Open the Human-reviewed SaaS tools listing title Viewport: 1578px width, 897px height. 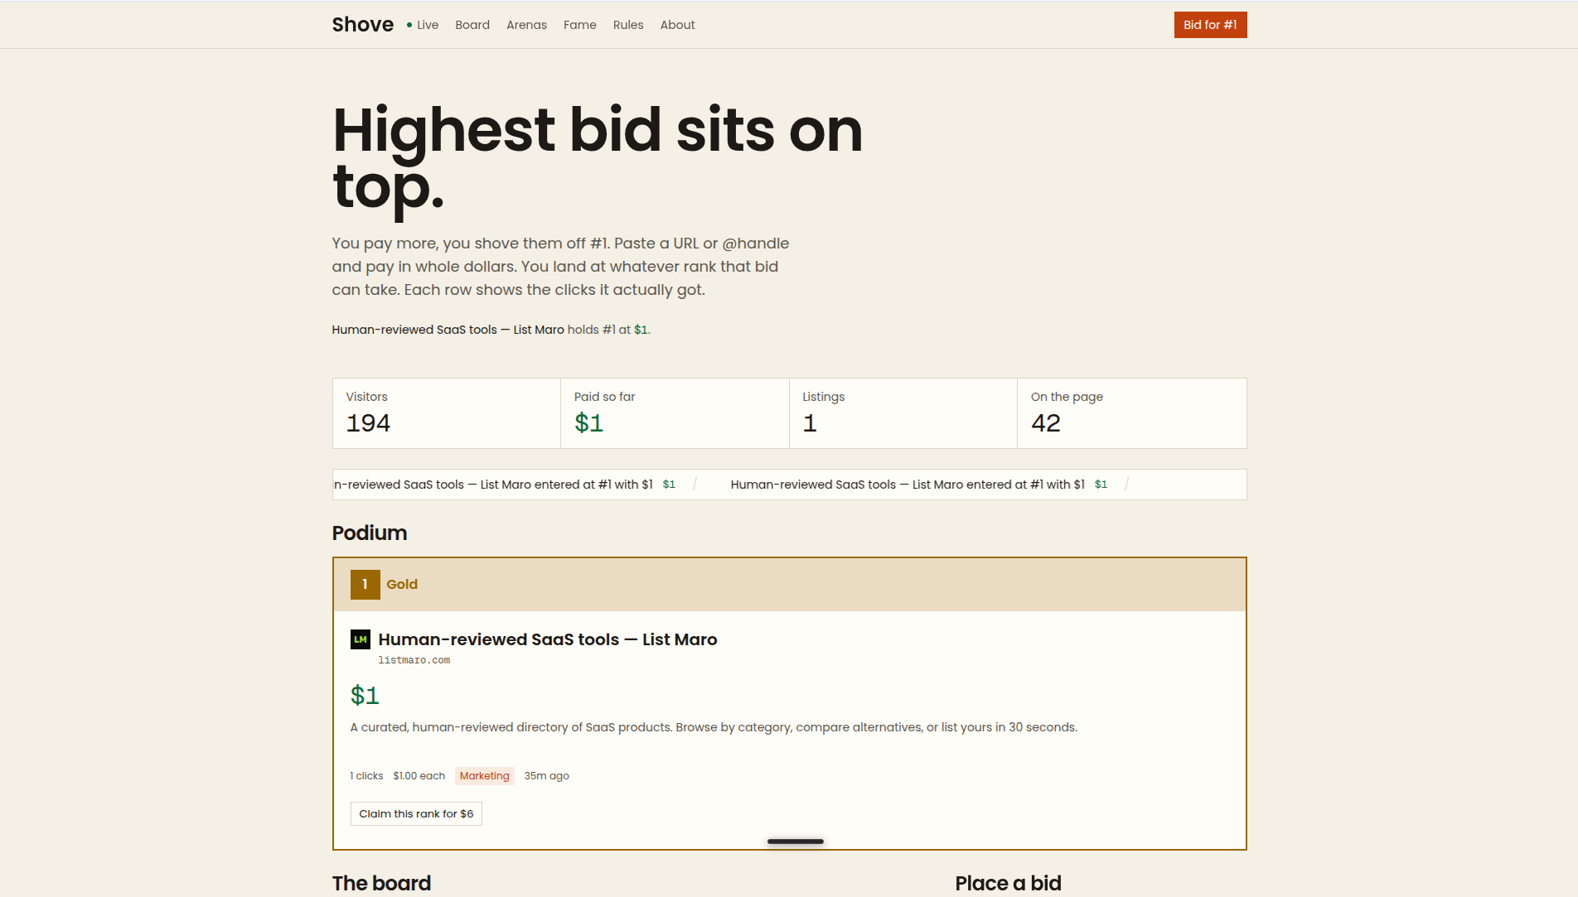pyautogui.click(x=548, y=639)
